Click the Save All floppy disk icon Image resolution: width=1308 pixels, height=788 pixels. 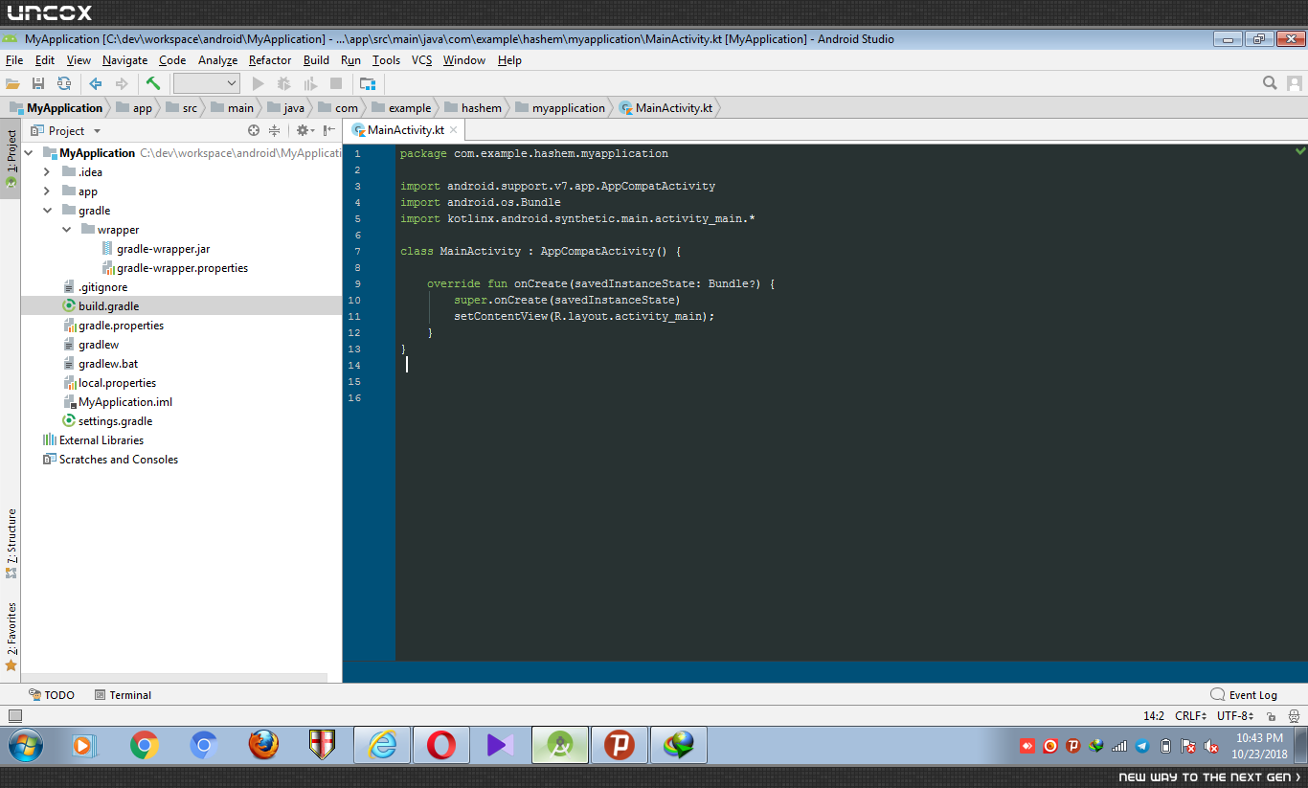(38, 84)
